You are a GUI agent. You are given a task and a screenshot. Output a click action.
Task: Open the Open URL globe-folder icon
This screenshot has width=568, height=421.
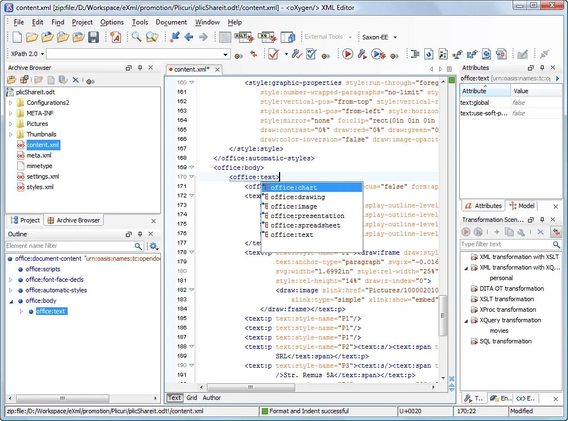click(x=48, y=37)
